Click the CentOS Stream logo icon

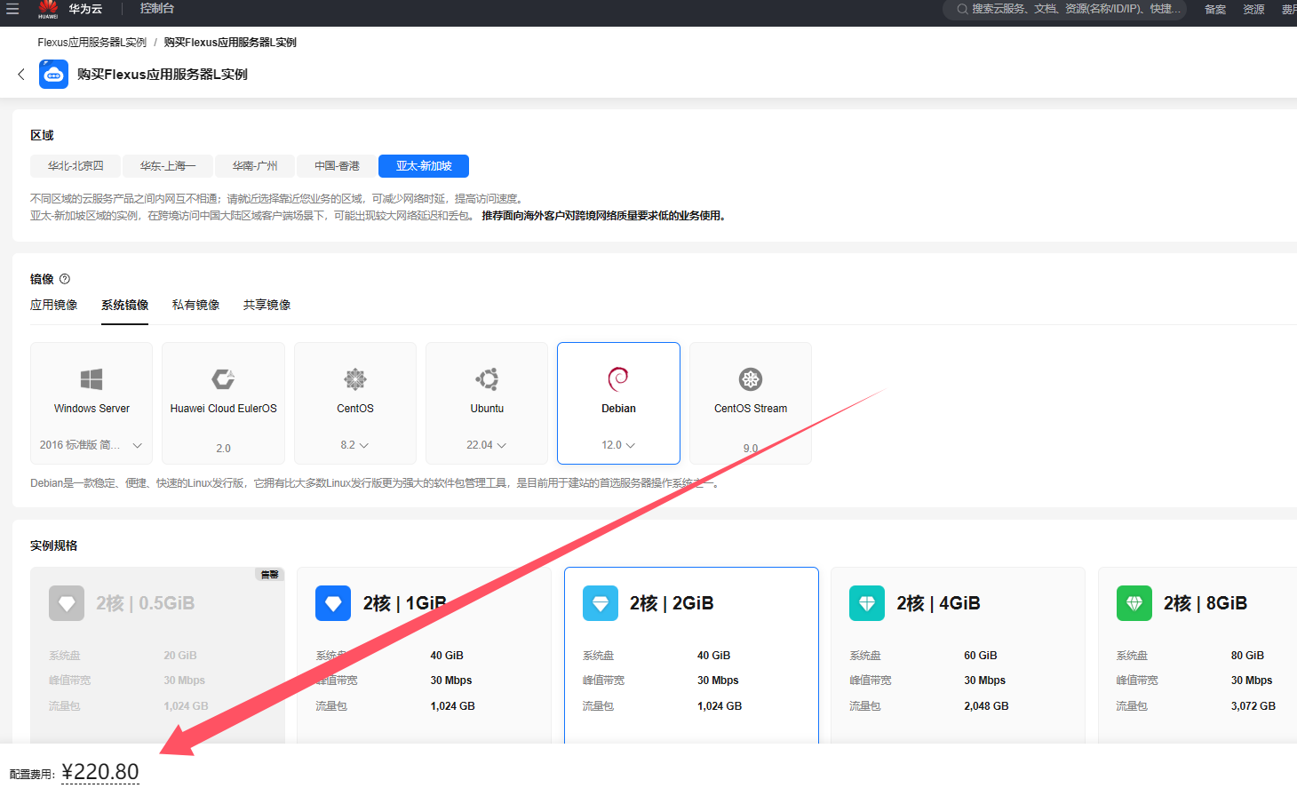(x=751, y=379)
